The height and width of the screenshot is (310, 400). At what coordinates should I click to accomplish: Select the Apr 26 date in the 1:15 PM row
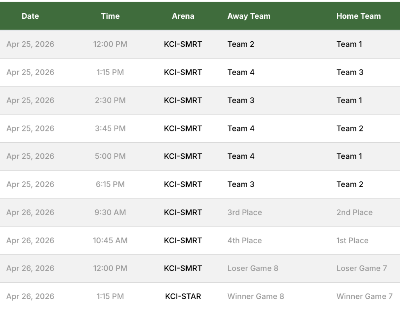(x=30, y=296)
